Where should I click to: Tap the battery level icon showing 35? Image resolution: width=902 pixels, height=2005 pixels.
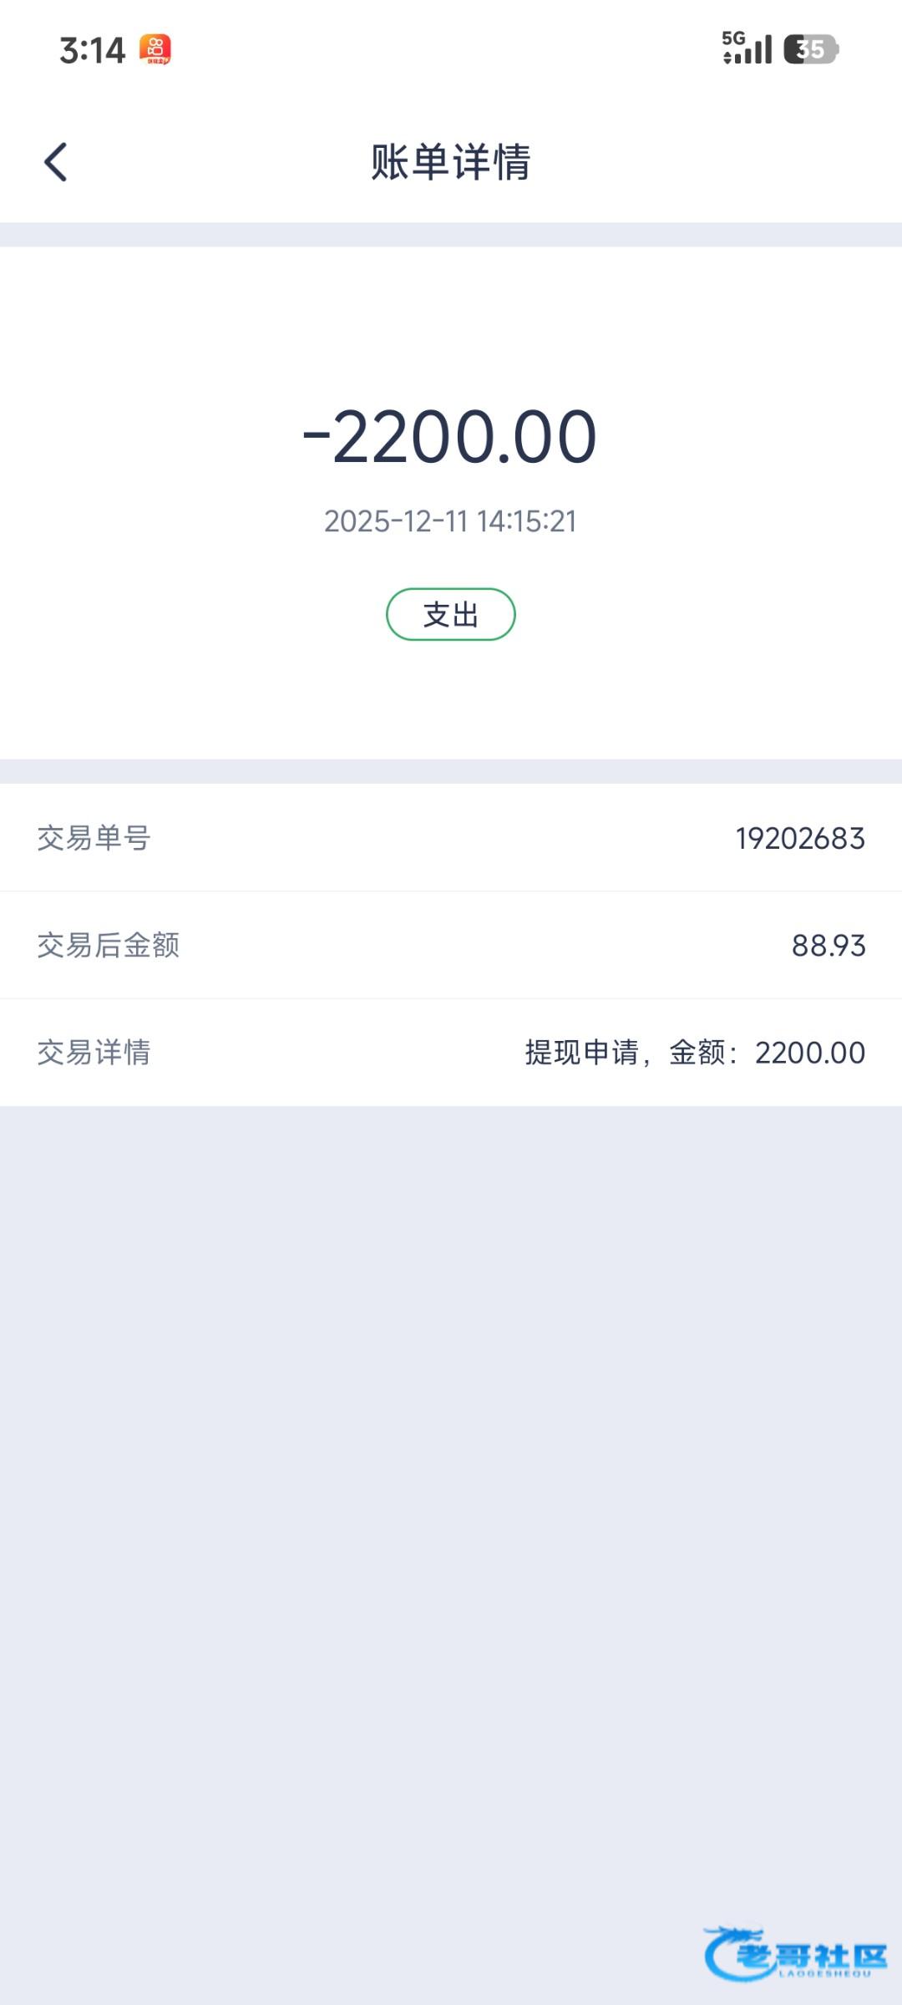[810, 49]
